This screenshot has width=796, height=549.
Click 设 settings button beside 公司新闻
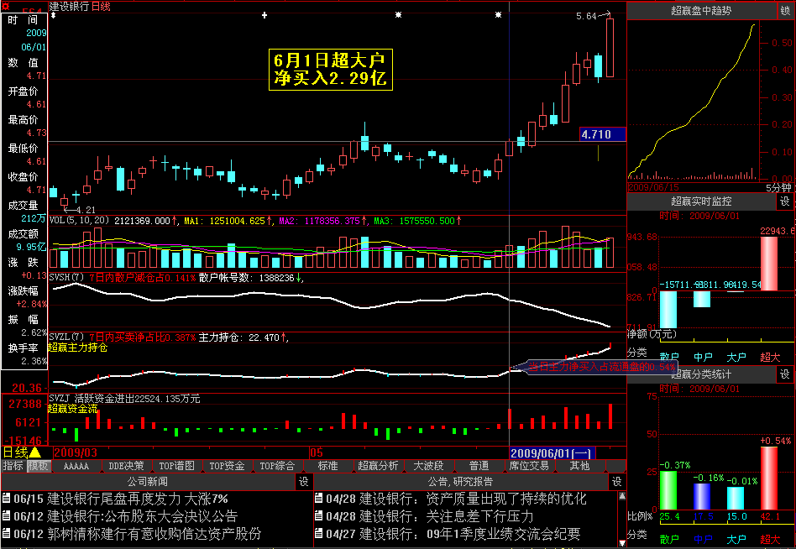[x=304, y=482]
